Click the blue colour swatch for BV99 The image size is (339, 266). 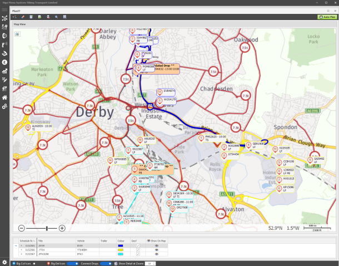(121, 245)
